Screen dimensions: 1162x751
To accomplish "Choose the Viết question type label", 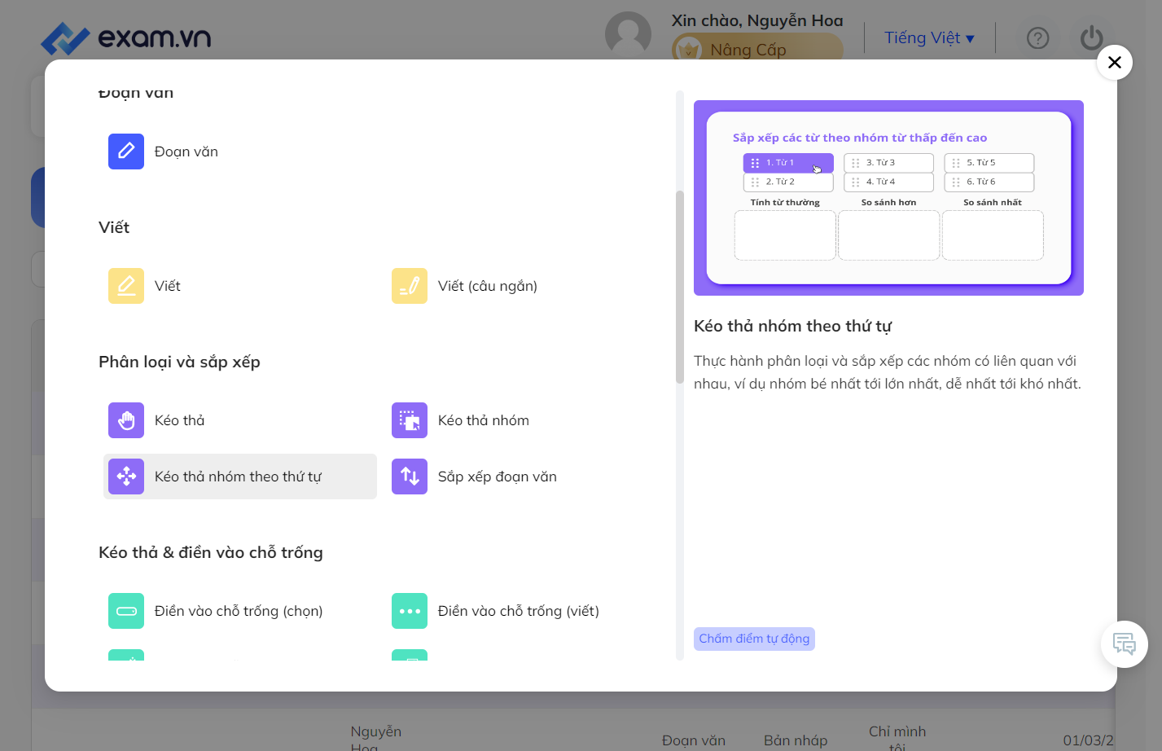I will click(x=168, y=286).
